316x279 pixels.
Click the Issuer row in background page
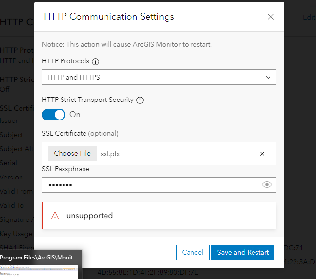pyautogui.click(x=9, y=121)
